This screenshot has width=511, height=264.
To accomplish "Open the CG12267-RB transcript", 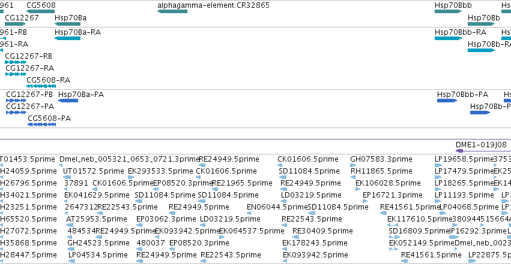I will coord(29,56).
